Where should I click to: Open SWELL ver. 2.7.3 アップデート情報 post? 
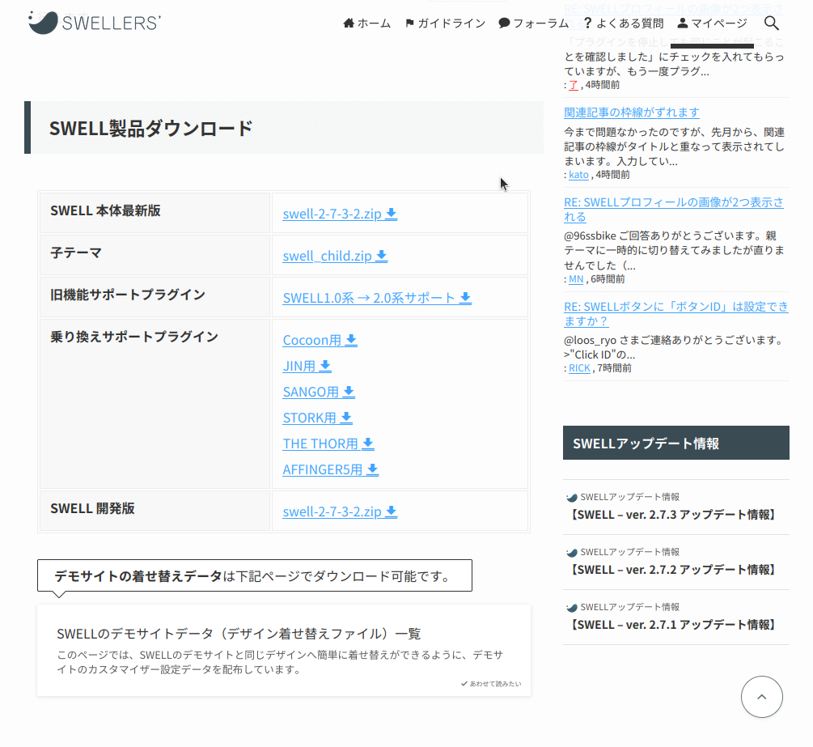pyautogui.click(x=676, y=507)
